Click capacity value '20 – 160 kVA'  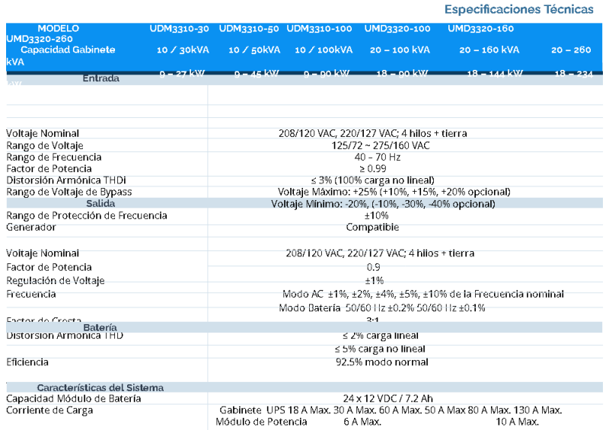click(x=489, y=50)
